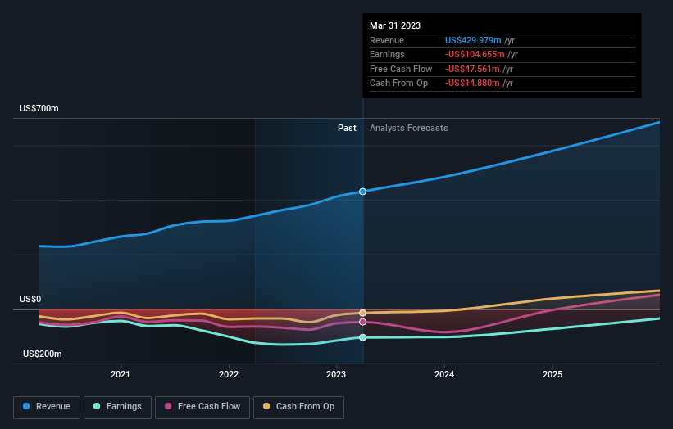Toggle the Free Cash Flow legend button
Image resolution: width=673 pixels, height=429 pixels.
coord(202,407)
